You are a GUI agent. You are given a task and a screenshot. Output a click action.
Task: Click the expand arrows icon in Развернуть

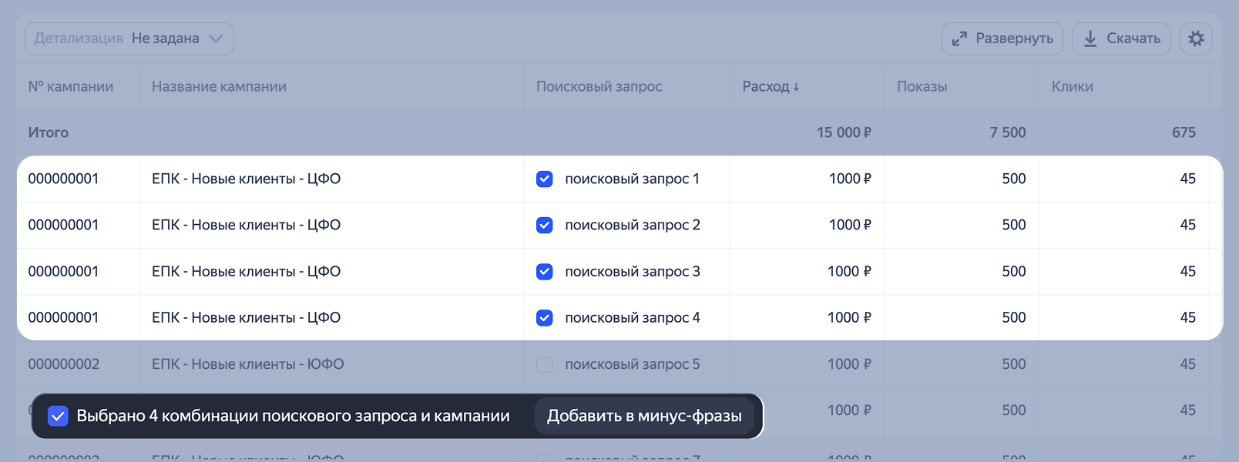[x=959, y=38]
